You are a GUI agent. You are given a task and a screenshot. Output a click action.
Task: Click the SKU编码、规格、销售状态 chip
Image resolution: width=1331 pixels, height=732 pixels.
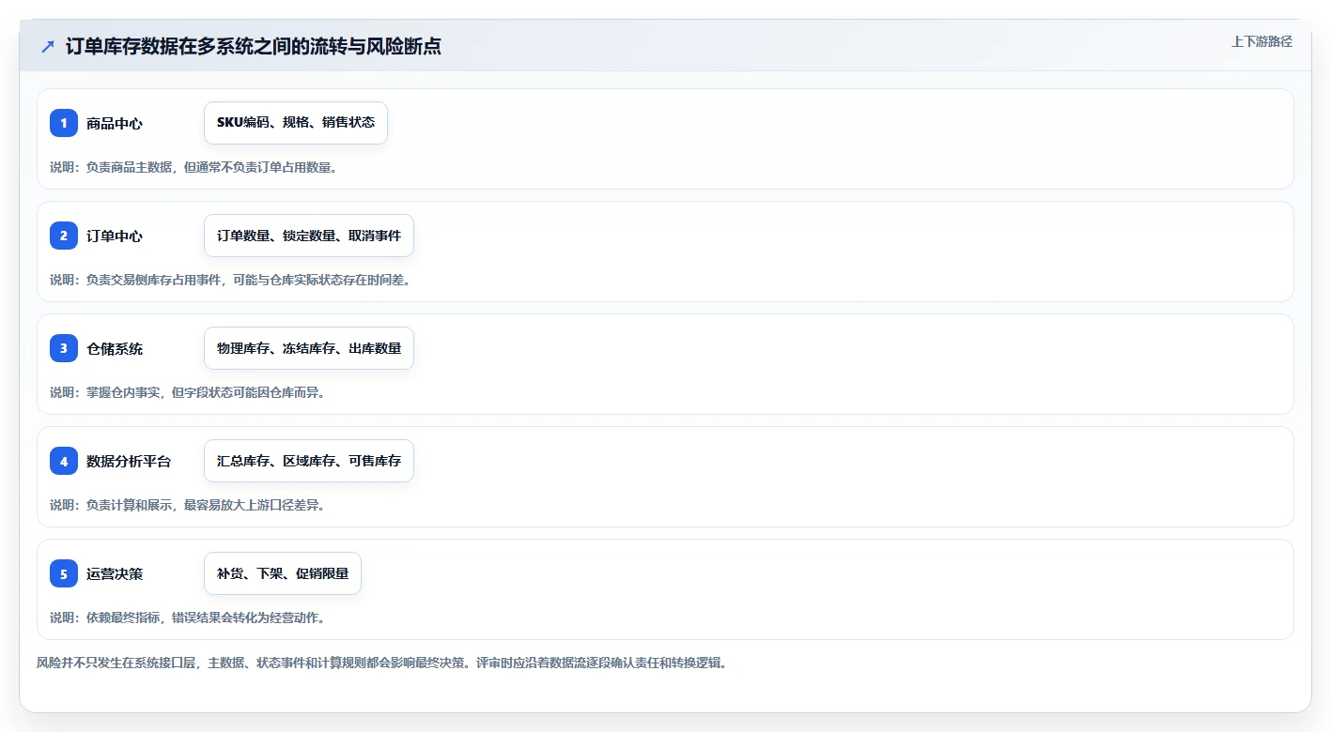[x=296, y=123]
